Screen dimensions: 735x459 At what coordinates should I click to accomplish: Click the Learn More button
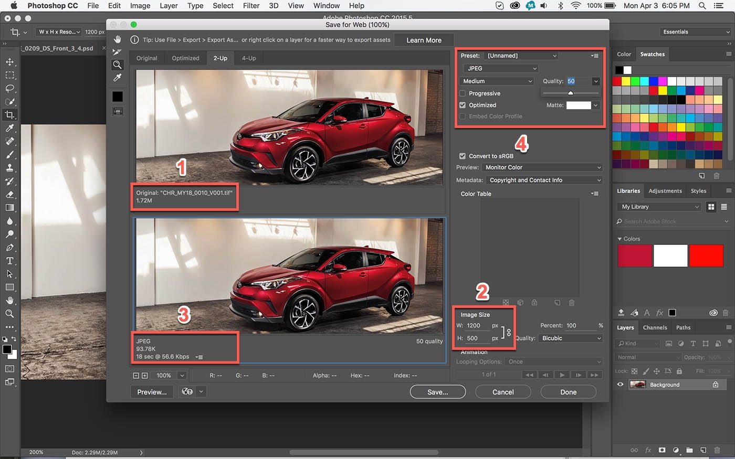[424, 40]
